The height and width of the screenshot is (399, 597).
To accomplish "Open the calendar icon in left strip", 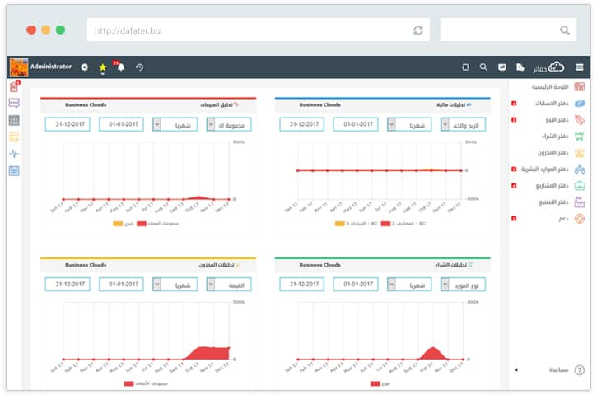I will tap(14, 171).
